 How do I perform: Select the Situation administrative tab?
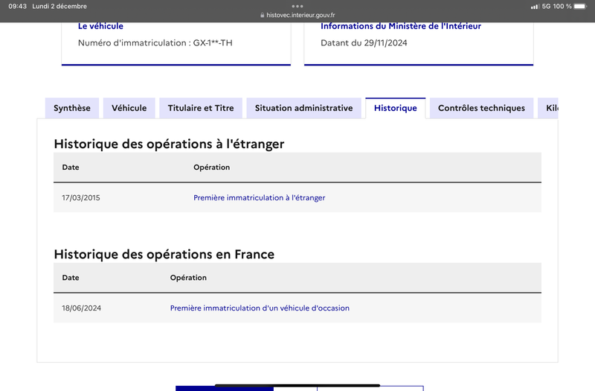tap(304, 108)
